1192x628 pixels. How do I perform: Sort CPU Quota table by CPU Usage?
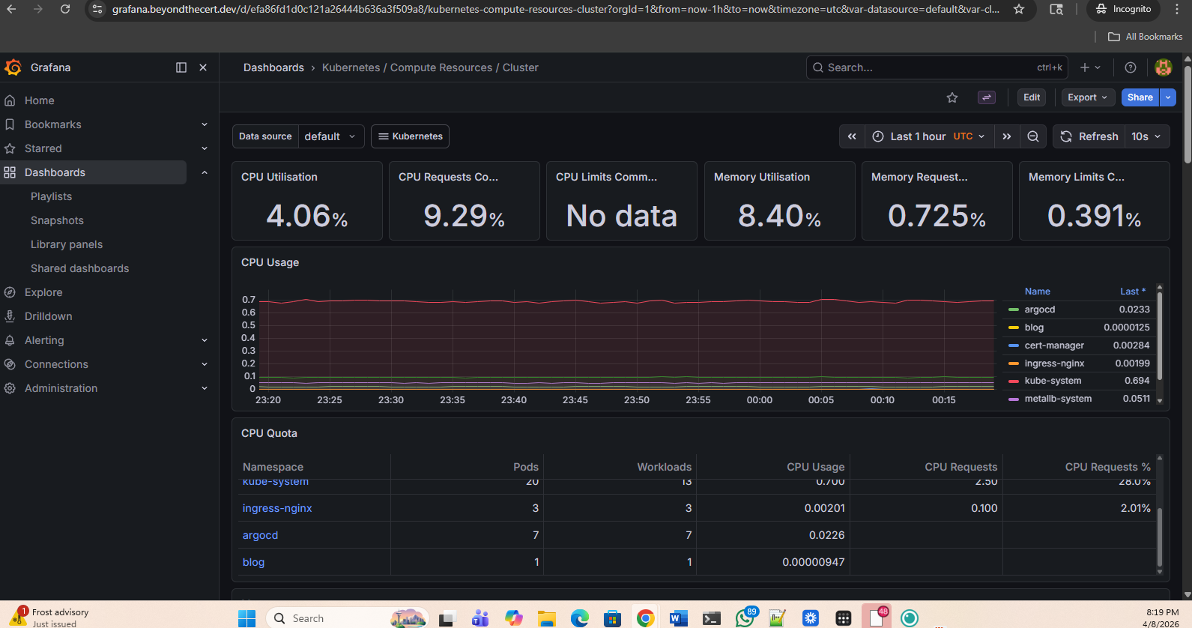(816, 467)
